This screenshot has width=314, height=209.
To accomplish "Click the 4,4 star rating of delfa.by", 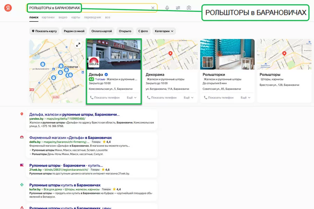I will 106,142.
